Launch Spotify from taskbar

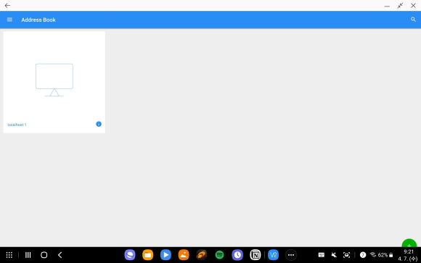[220, 255]
